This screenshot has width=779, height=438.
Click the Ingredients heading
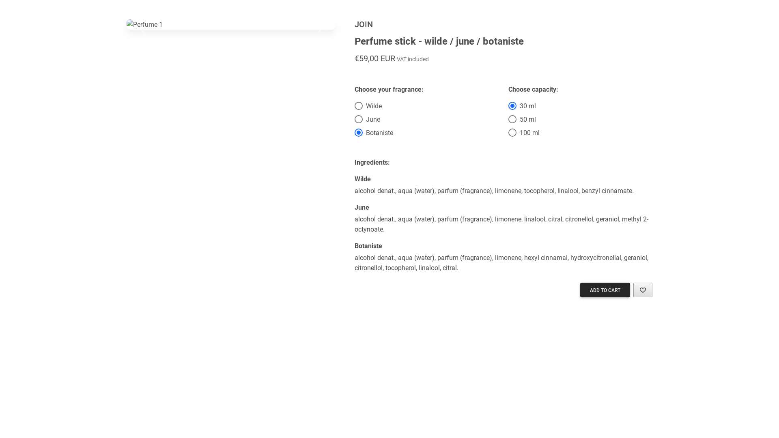point(372,162)
